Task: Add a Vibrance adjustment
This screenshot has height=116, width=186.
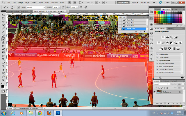Action: tap(159, 43)
